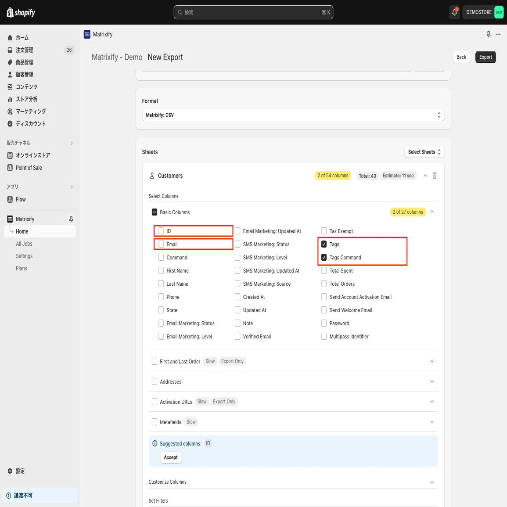
Task: Expand the Addresses section chevron
Action: (432, 381)
